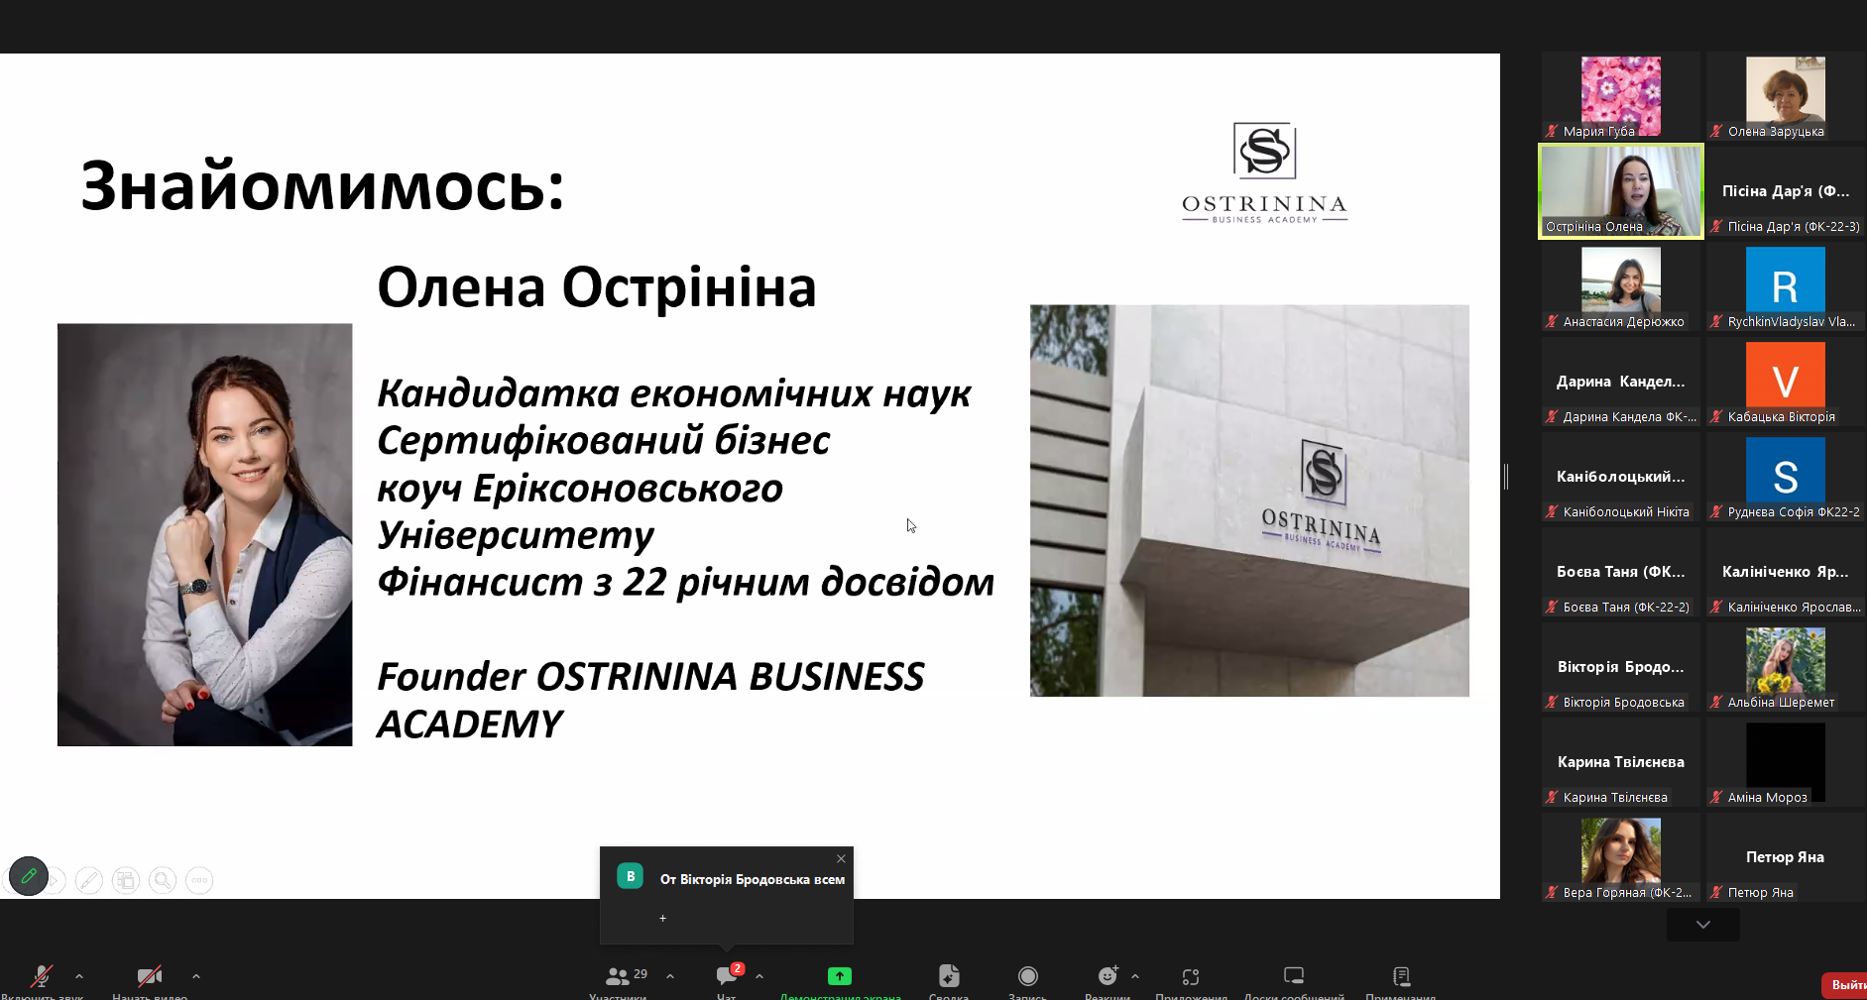Viewport: 1867px width, 1000px height.
Task: Open audio options arrow beside the microphone
Action: tap(79, 976)
